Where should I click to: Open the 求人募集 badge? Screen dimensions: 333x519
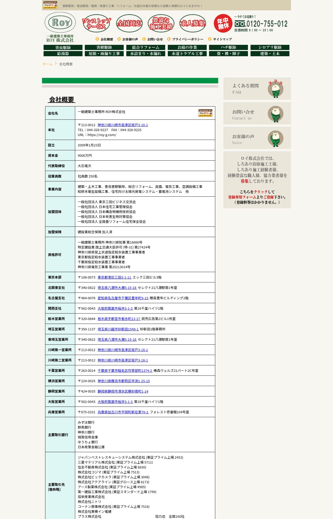tap(193, 23)
